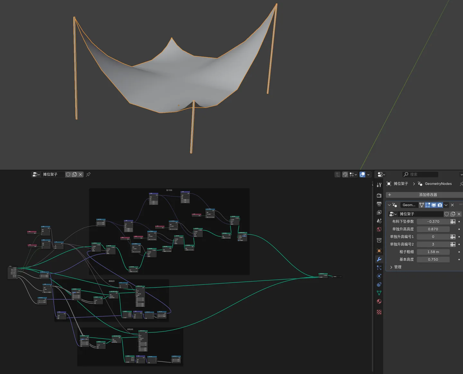Open the Scene properties tab
Viewport: 463px width, 374px height.
[x=379, y=221]
